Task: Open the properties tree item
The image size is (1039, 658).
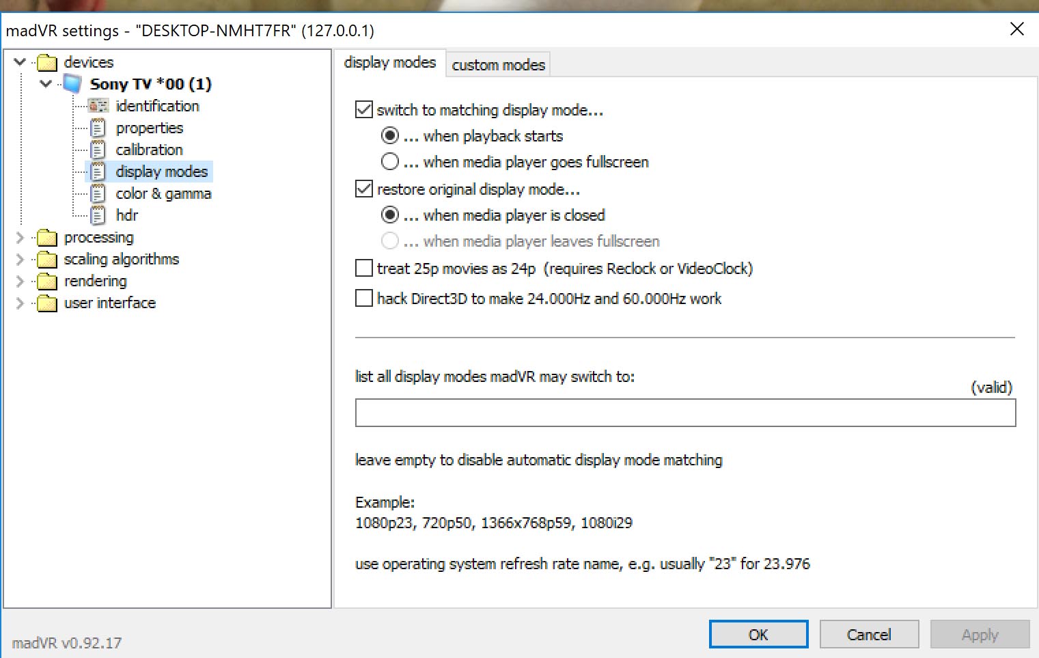Action: 150,128
